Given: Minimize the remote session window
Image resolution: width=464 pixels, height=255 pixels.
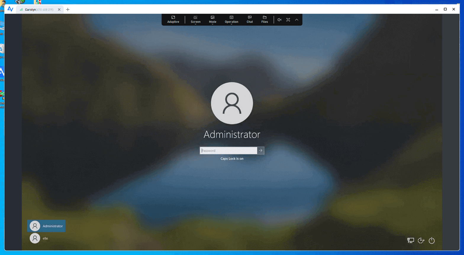Looking at the screenshot, I should [437, 9].
